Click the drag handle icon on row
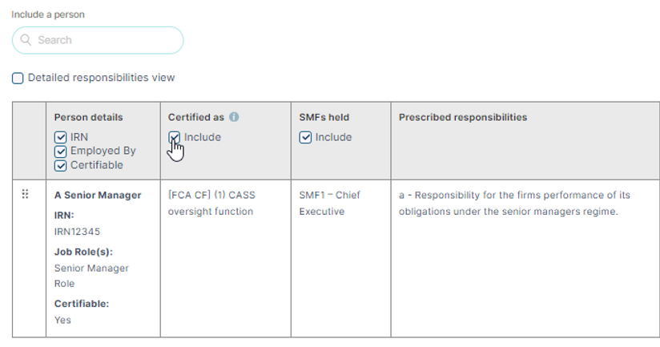 coord(26,194)
